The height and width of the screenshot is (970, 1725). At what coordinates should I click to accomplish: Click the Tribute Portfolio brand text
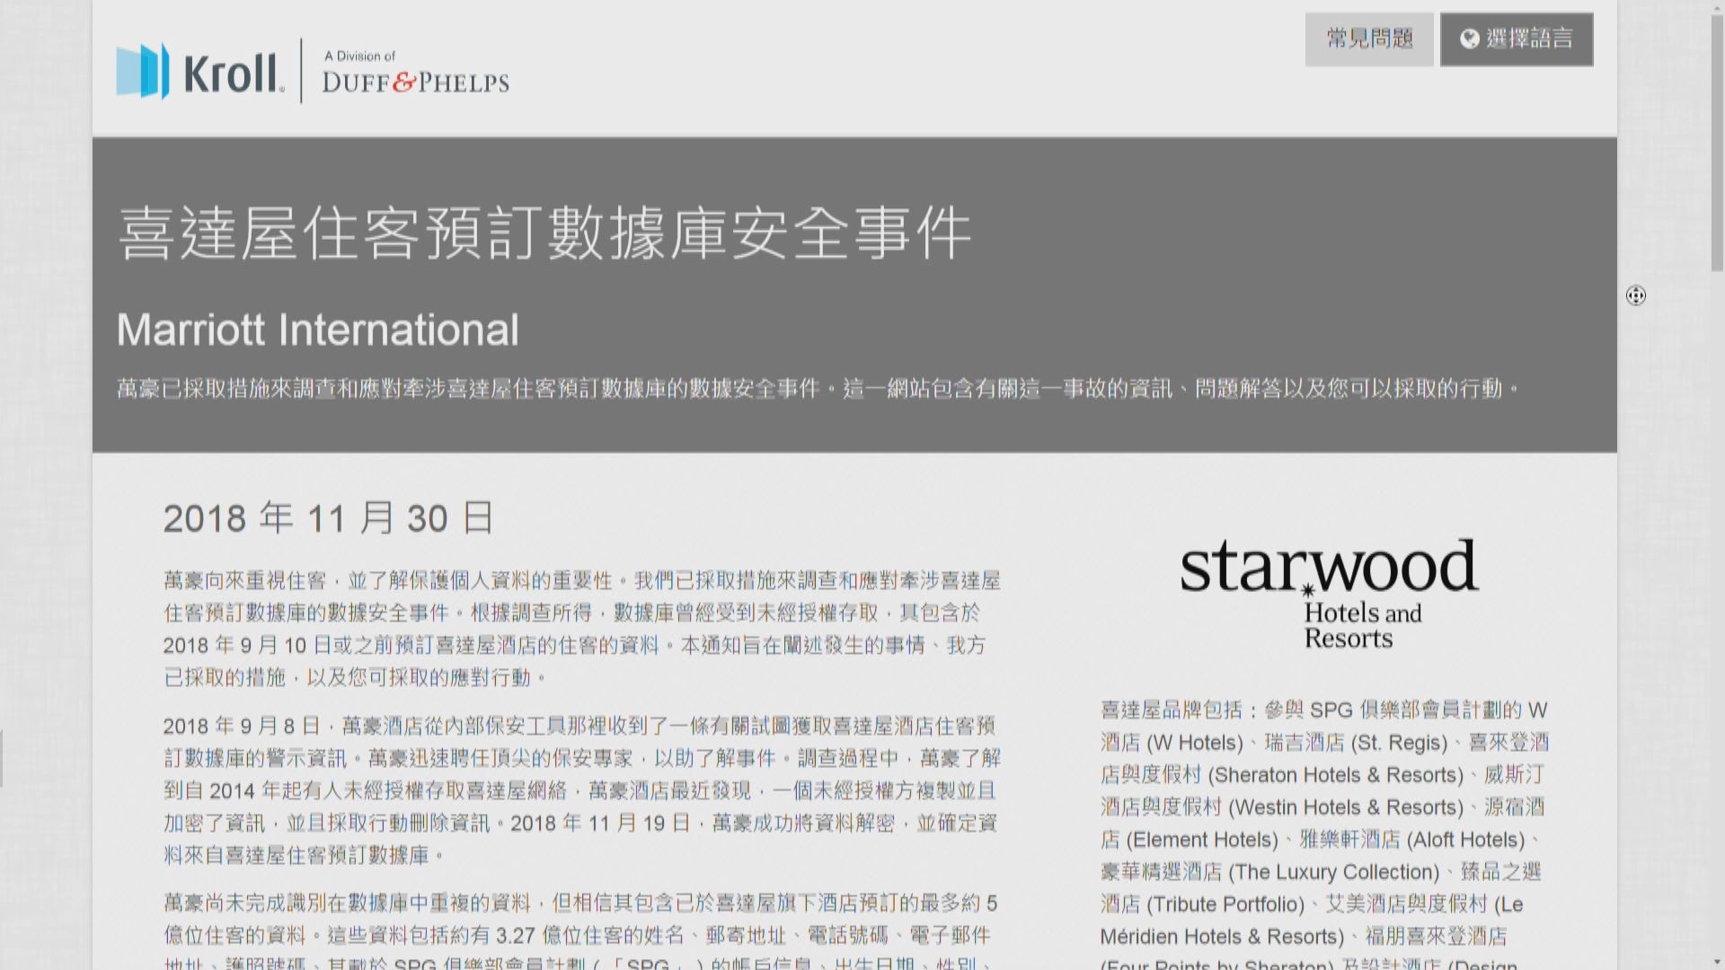(x=1225, y=904)
